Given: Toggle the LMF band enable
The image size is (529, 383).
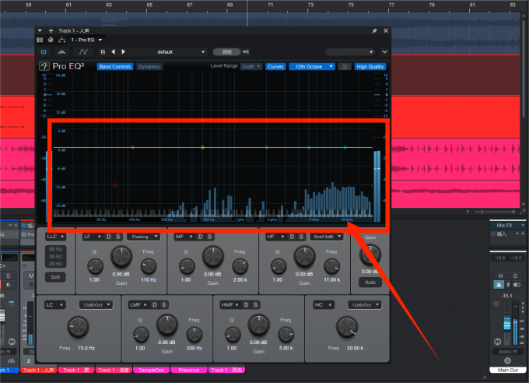Looking at the screenshot, I should [x=145, y=305].
